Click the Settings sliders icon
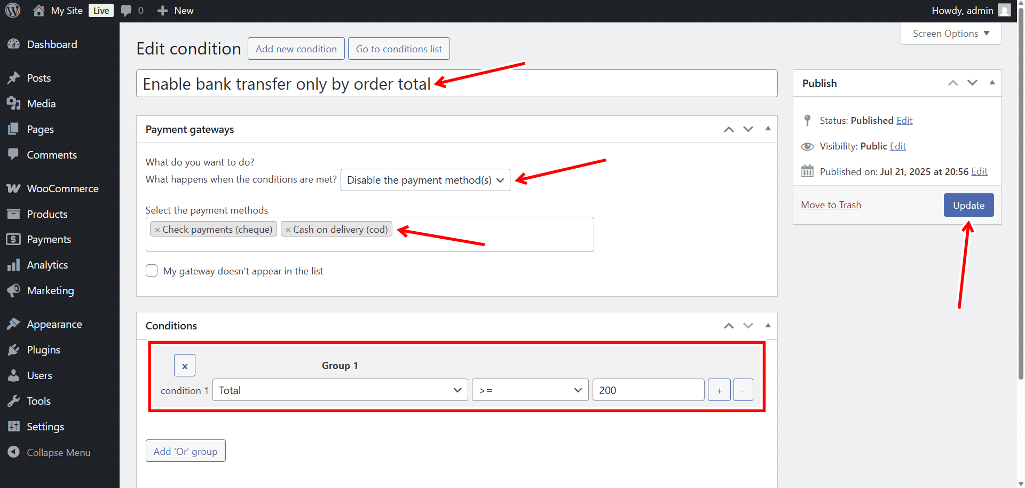Screen dimensions: 1025x488 tap(14, 427)
